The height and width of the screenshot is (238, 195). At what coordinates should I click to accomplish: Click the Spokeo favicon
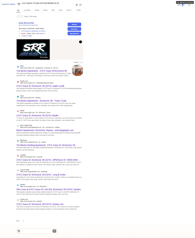click(x=18, y=185)
